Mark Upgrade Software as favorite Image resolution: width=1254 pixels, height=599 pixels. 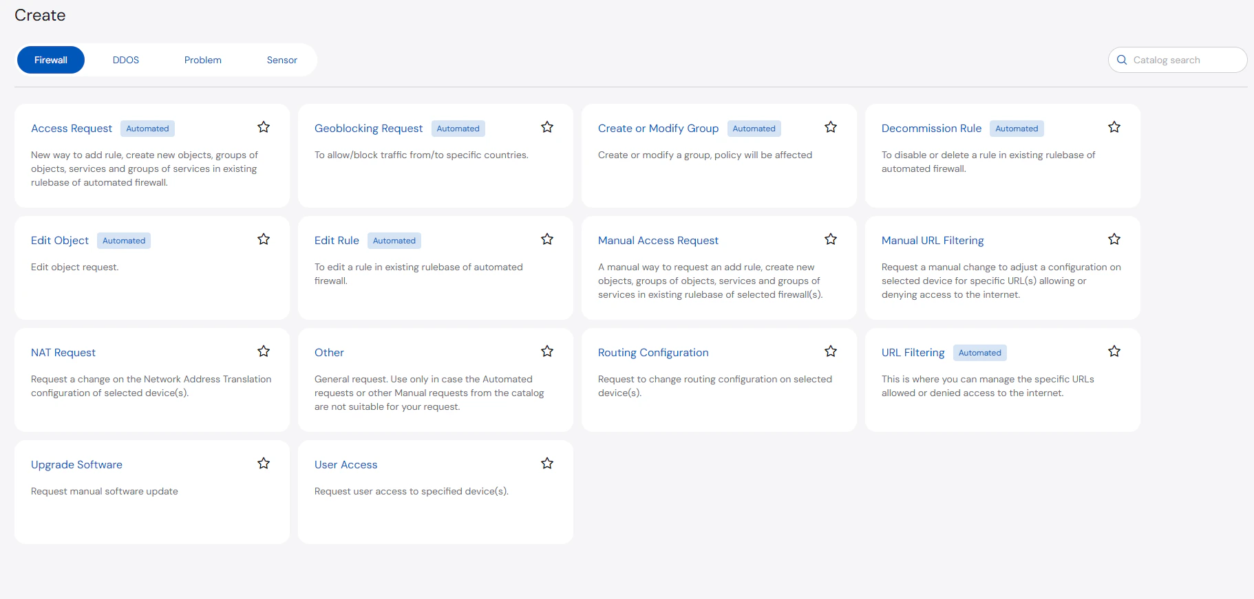[x=264, y=464]
